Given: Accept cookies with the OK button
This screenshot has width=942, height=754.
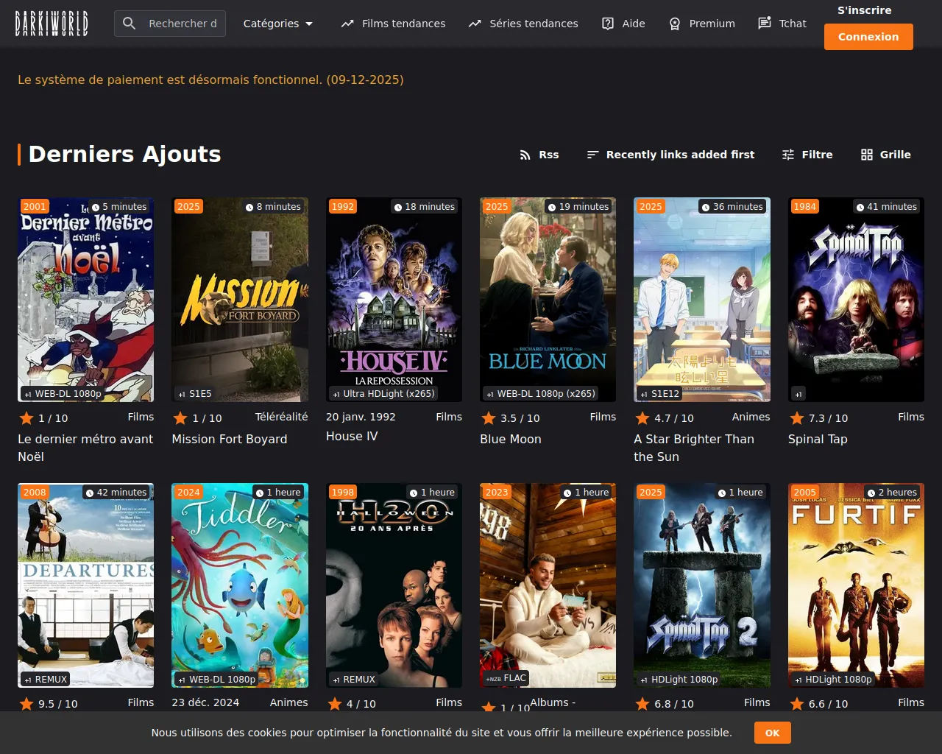Looking at the screenshot, I should (x=773, y=733).
